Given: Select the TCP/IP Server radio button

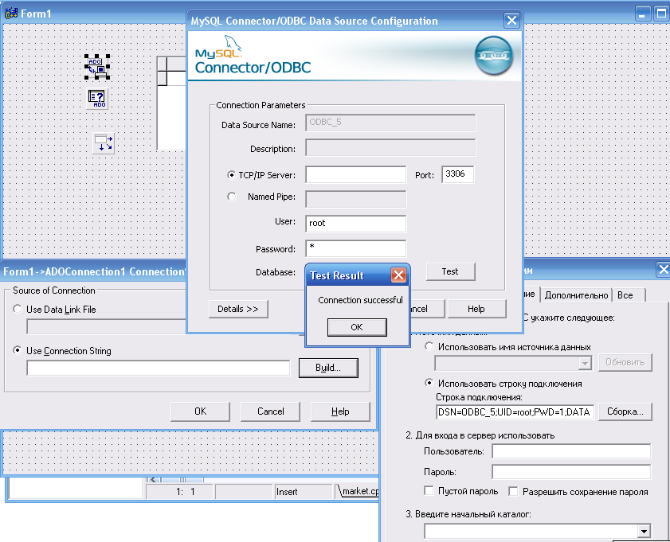Looking at the screenshot, I should pos(231,174).
